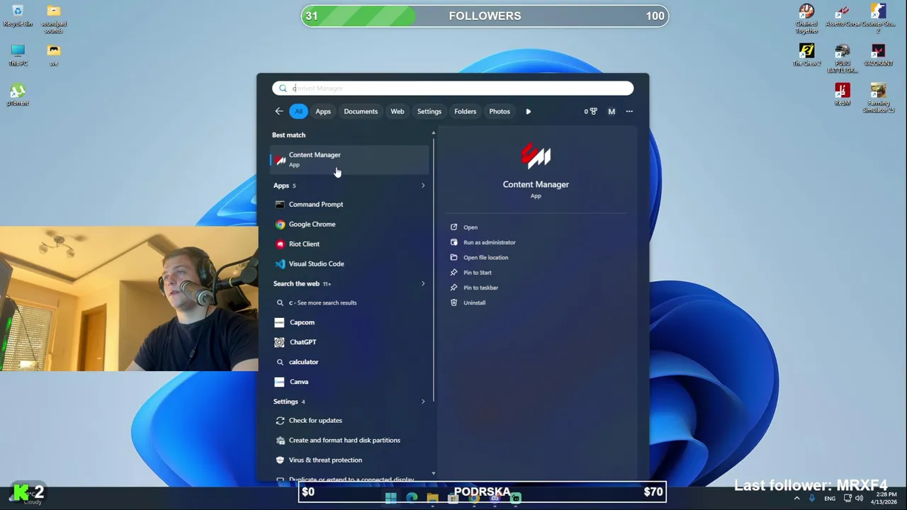Expand the Apps section chevron
The height and width of the screenshot is (510, 907).
[423, 186]
